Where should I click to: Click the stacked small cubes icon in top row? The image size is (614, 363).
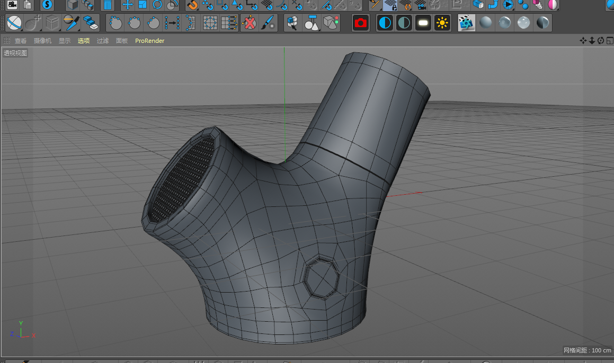pos(87,5)
